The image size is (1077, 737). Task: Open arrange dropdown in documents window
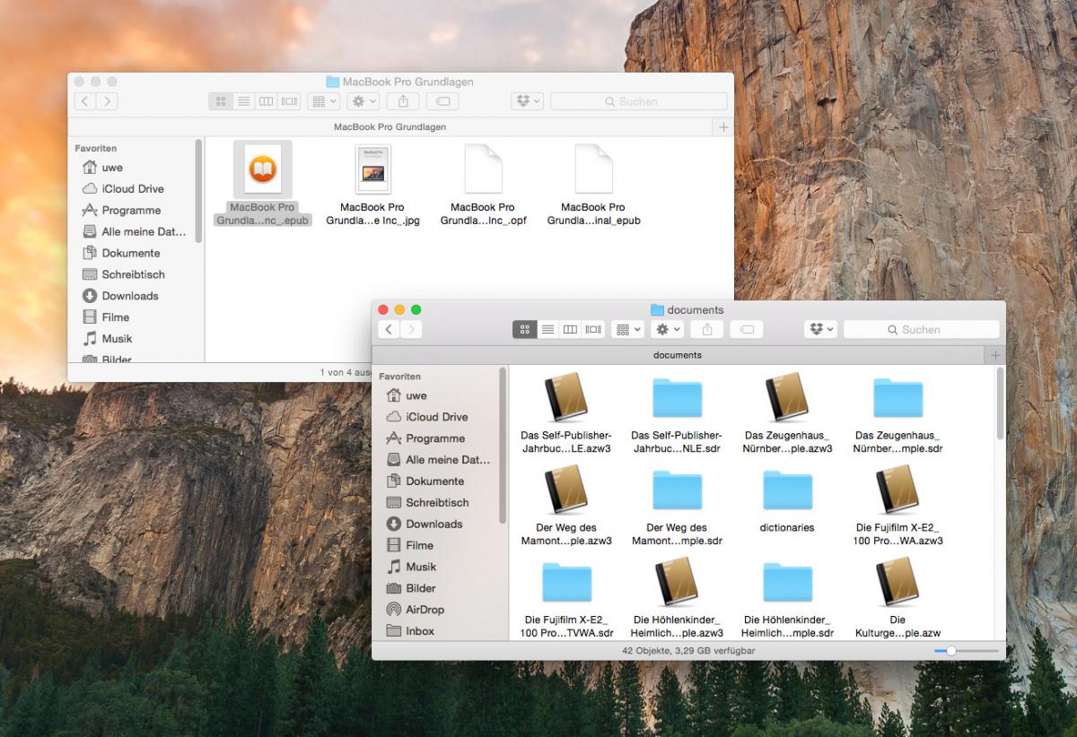tap(627, 330)
